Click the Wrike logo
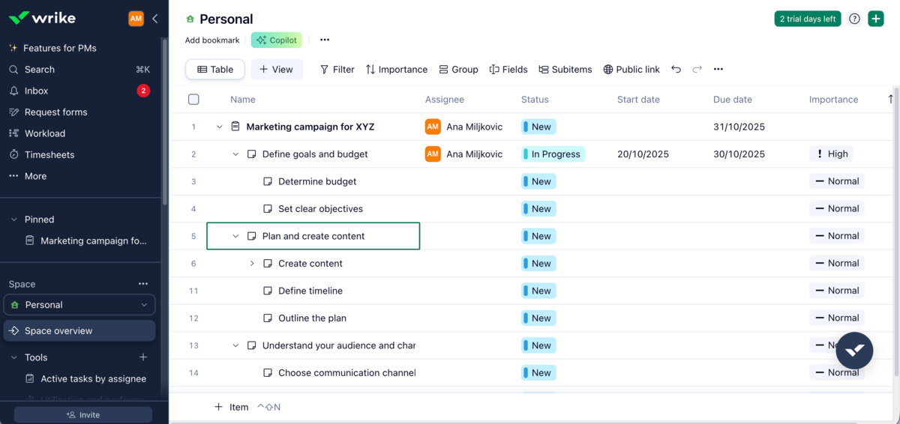This screenshot has height=424, width=900. (x=40, y=18)
